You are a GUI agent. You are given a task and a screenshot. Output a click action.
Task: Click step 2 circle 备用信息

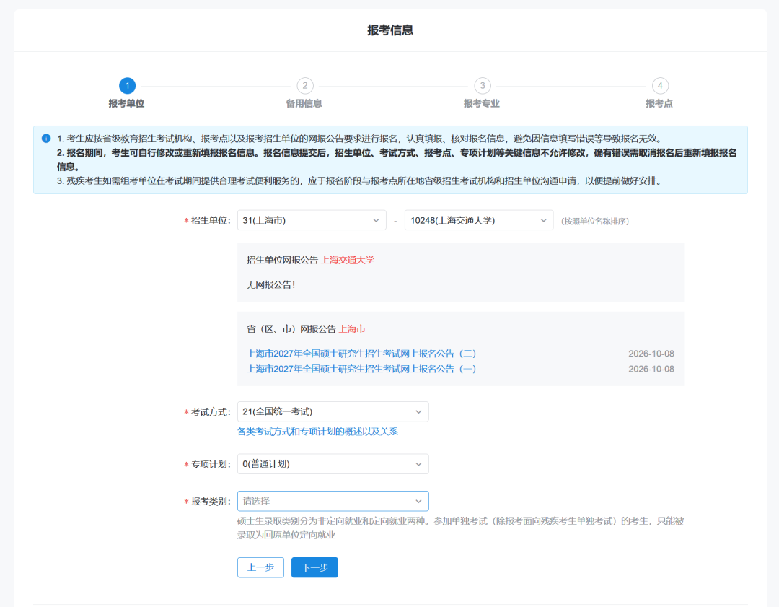pyautogui.click(x=305, y=85)
